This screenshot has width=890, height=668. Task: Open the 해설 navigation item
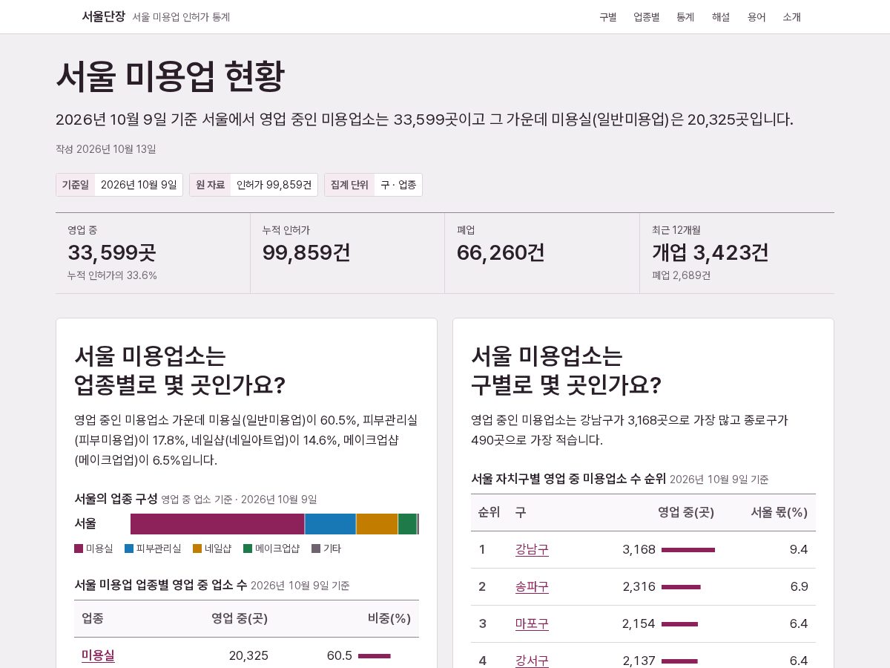pyautogui.click(x=721, y=17)
